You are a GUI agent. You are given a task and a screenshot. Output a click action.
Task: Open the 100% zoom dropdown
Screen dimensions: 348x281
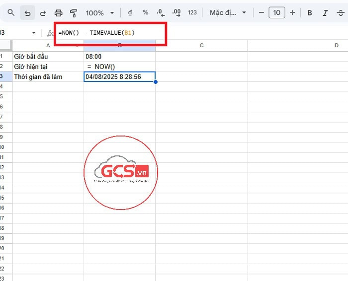tap(100, 12)
